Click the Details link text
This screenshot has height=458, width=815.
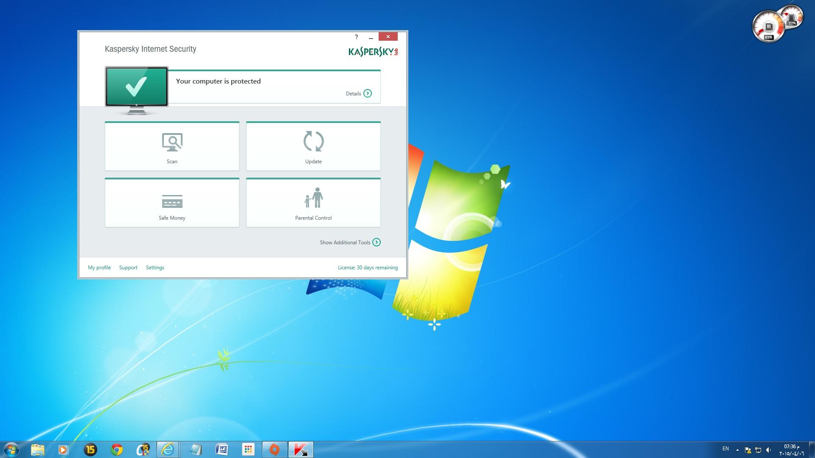pyautogui.click(x=353, y=94)
